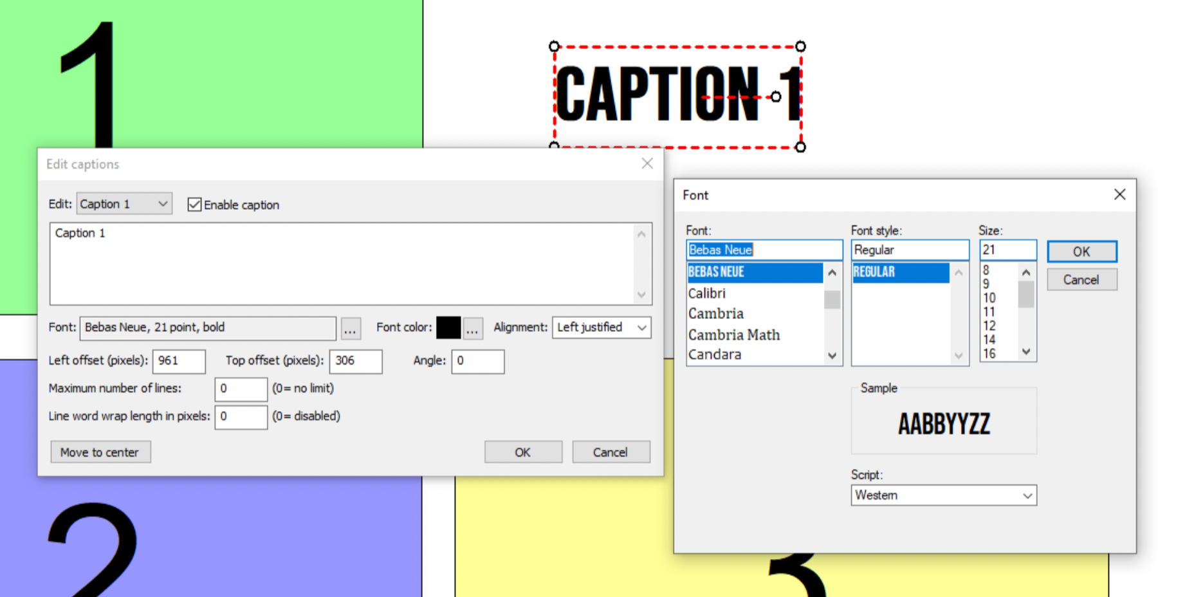
Task: Click the Angle input field
Action: click(x=478, y=361)
